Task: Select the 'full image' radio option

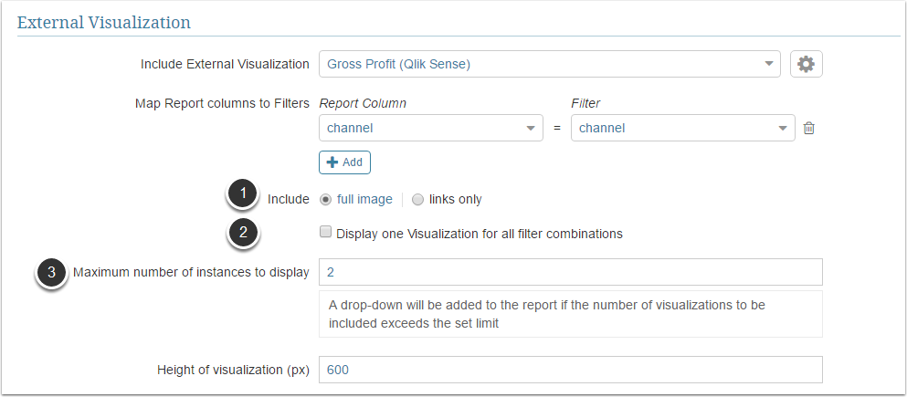Action: (x=326, y=199)
